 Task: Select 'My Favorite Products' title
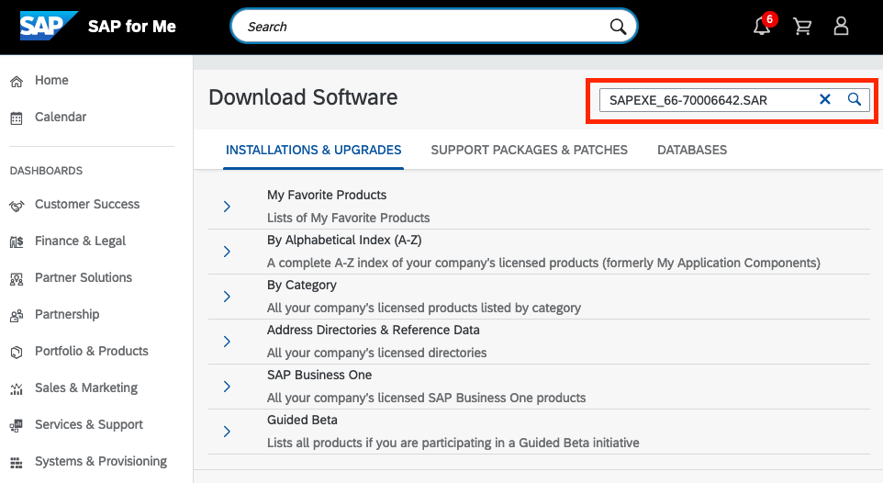tap(327, 195)
